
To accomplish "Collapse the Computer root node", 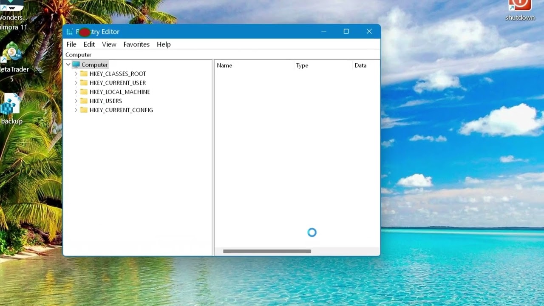I will pos(68,65).
